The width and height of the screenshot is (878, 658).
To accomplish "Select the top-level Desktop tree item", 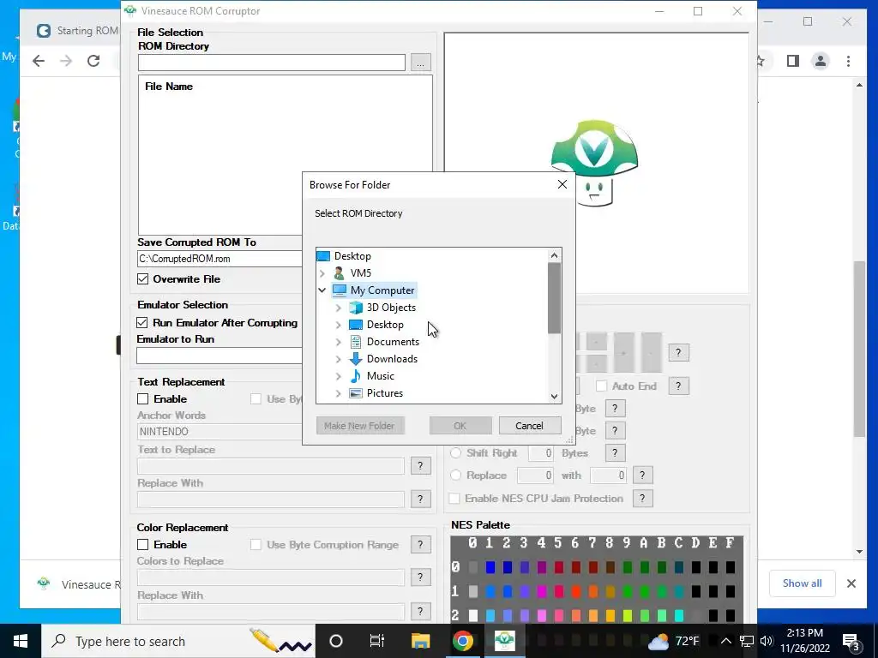I will (352, 256).
